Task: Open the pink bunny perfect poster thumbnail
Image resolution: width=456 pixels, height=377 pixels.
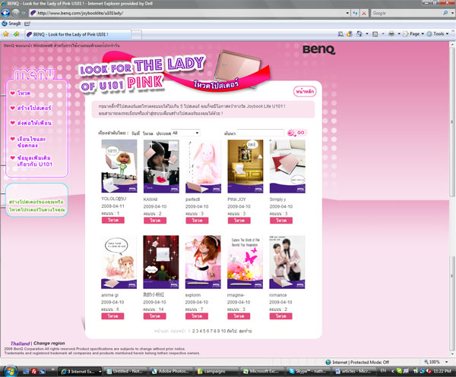Action: coord(203,166)
